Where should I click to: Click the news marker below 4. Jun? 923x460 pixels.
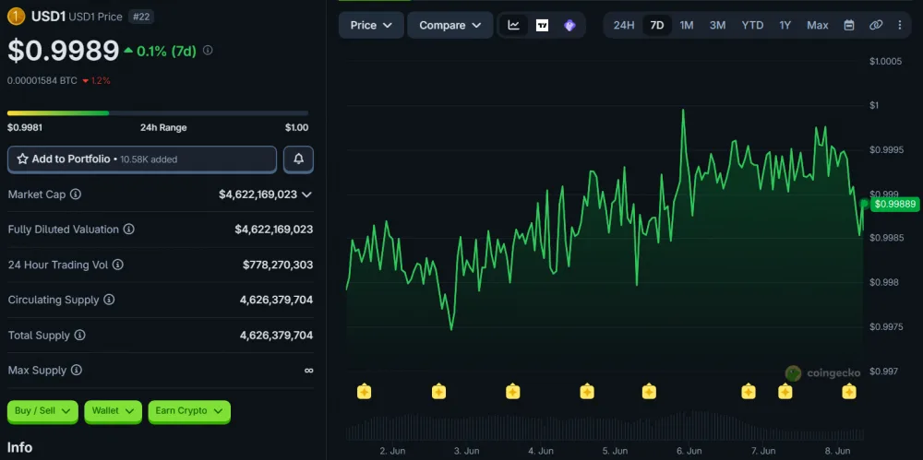(512, 391)
